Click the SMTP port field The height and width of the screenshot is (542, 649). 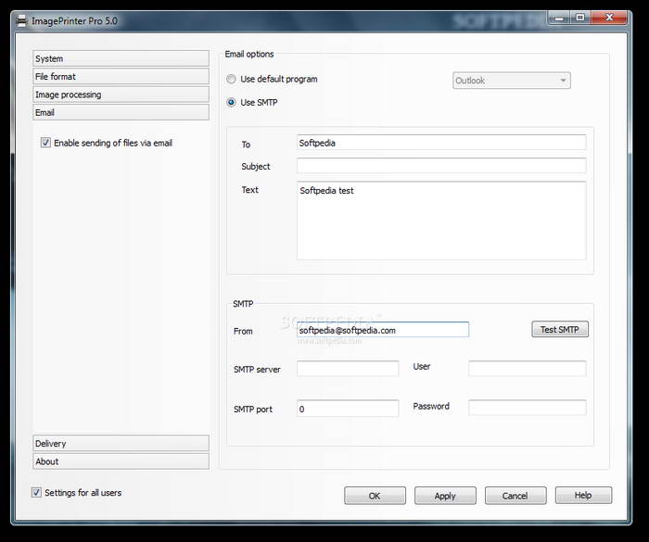point(348,409)
